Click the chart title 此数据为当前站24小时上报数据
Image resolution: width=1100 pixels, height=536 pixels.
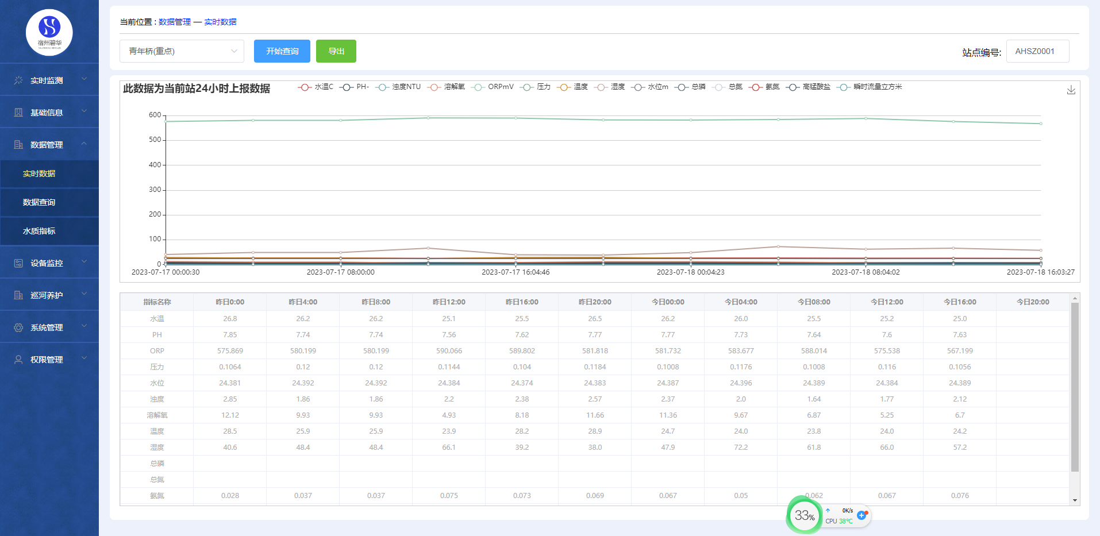[x=197, y=88]
